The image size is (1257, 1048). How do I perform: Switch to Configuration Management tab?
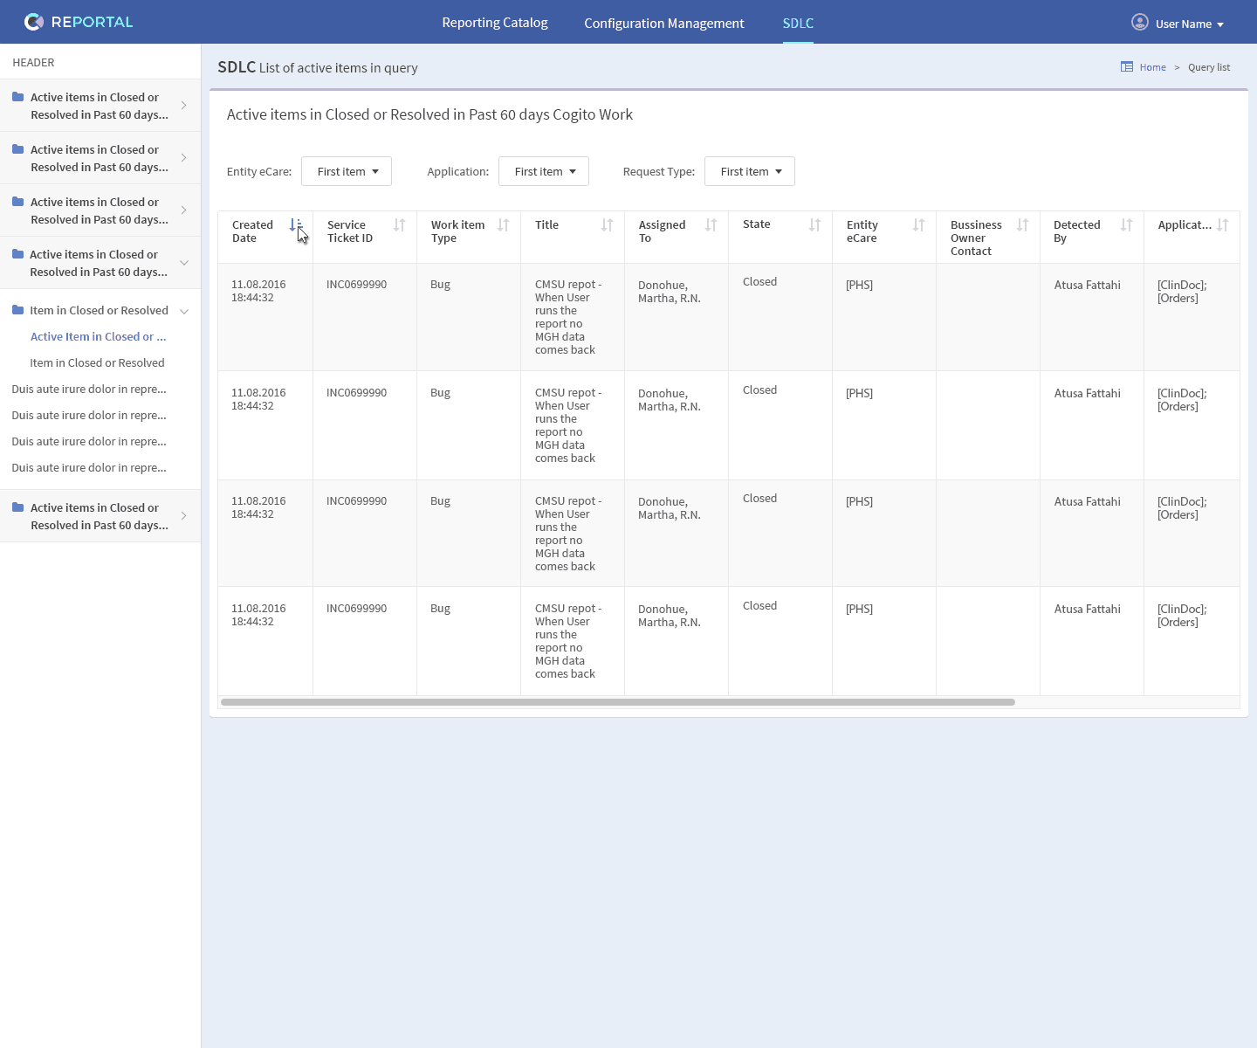(x=664, y=23)
